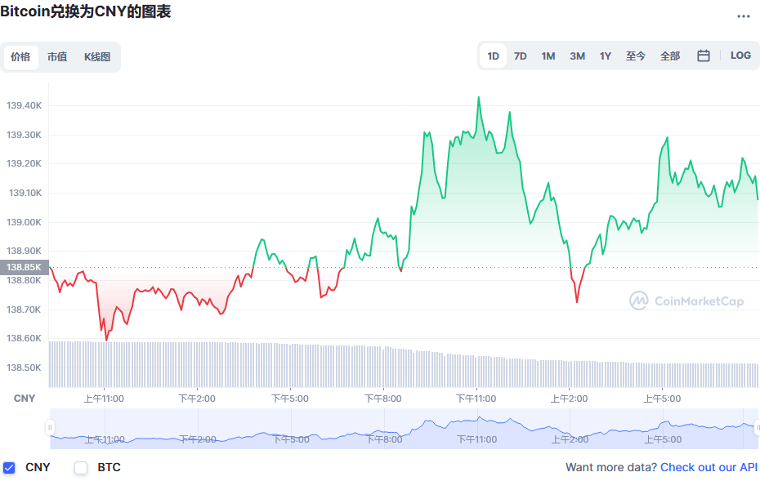The image size is (760, 490).
Task: Select the 至今 time range
Action: tap(636, 56)
